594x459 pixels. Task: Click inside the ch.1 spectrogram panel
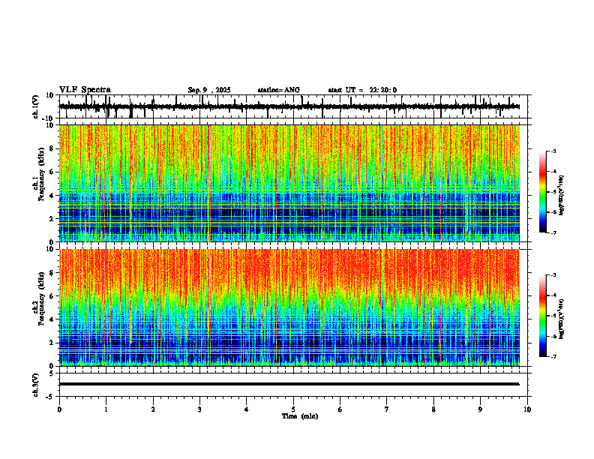(289, 183)
